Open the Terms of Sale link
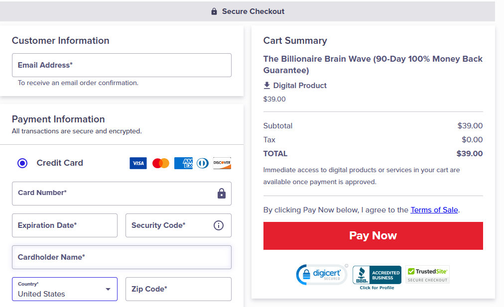 coord(434,209)
